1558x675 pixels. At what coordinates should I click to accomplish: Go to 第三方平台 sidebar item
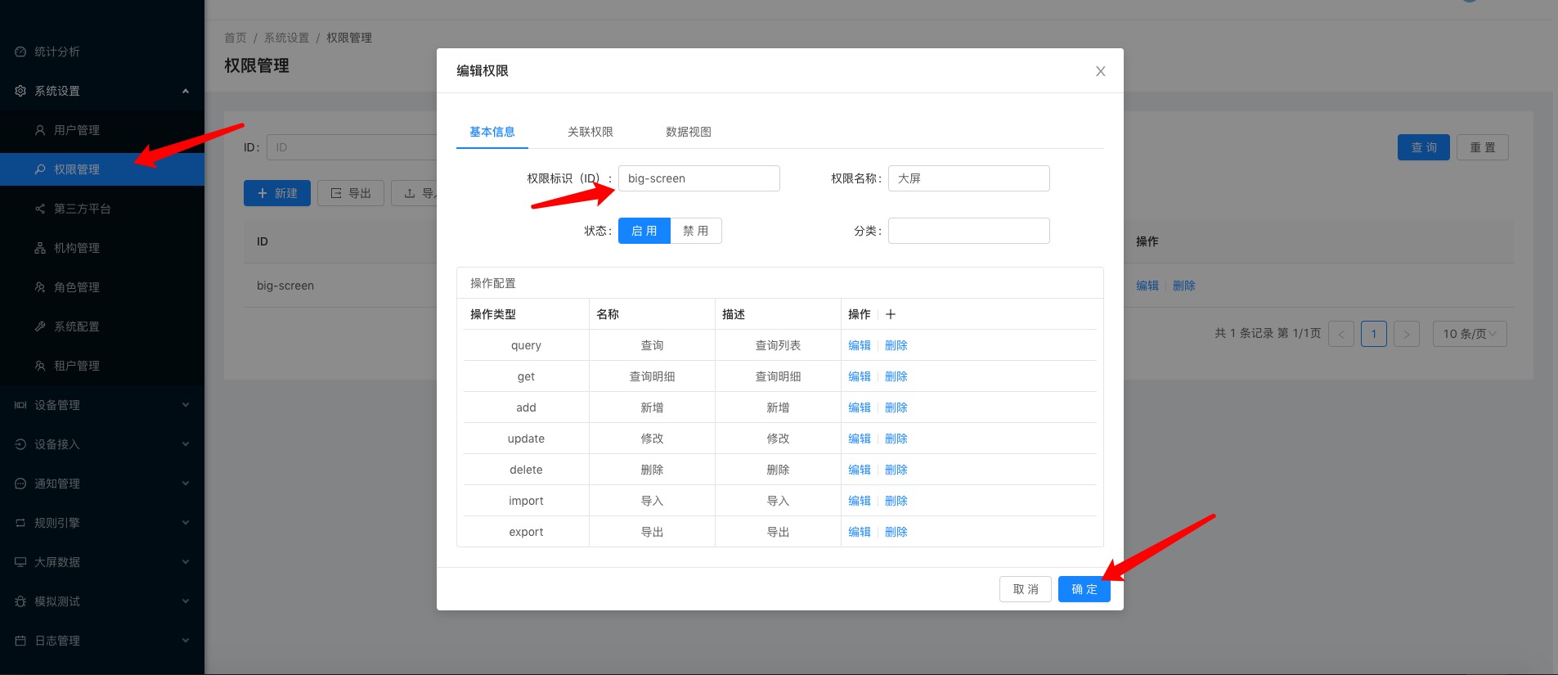82,209
